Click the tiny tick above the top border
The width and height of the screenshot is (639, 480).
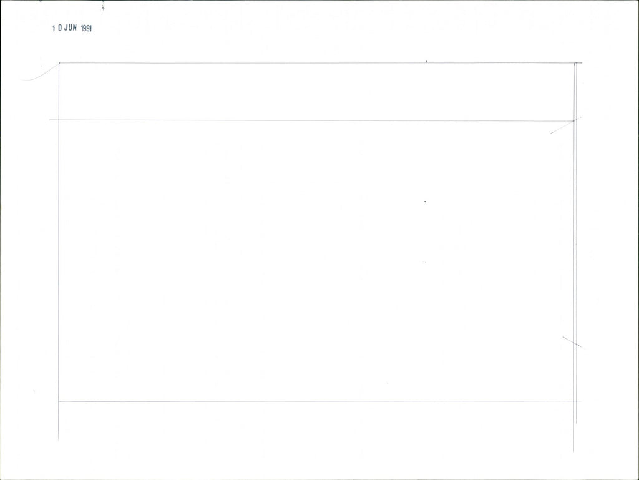click(426, 61)
